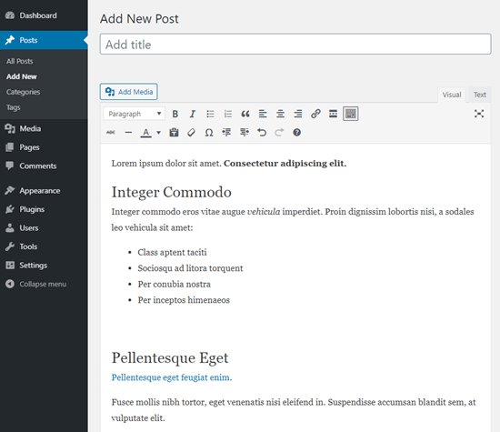Screen dimensions: 500x432
Task: Toggle strikethrough formatting
Action: 111,133
